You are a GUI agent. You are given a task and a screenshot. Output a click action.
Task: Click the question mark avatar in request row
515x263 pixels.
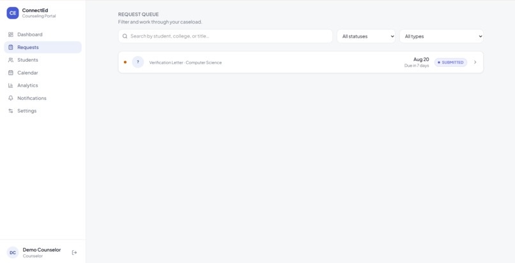[x=138, y=62]
